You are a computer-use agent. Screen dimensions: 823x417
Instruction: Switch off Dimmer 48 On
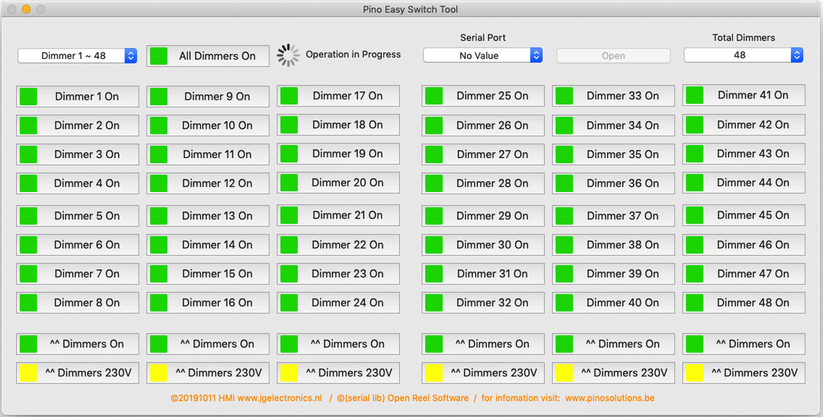click(743, 303)
